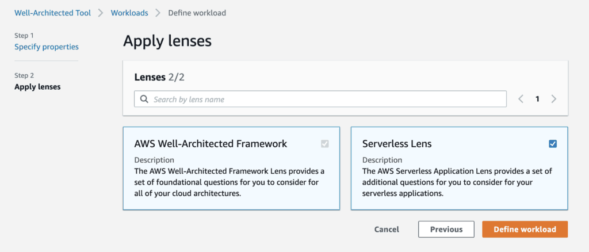The image size is (589, 252).
Task: Open the Well-Architected Tool breadcrumb link
Action: (52, 13)
